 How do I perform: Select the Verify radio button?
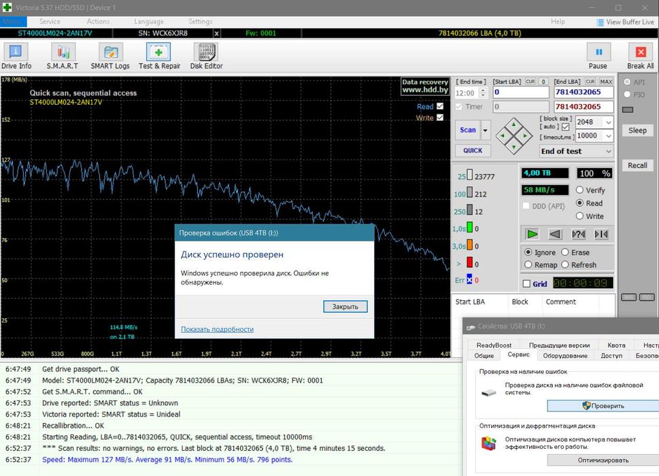pyautogui.click(x=580, y=190)
